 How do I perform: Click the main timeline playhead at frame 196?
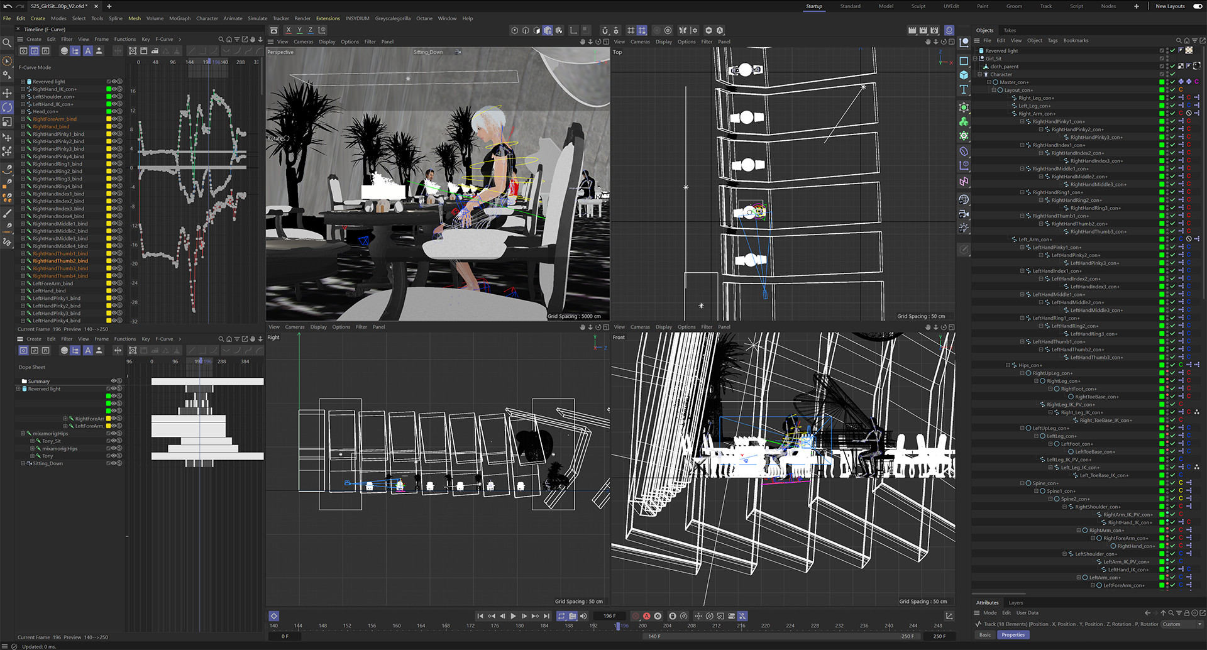[x=617, y=625]
